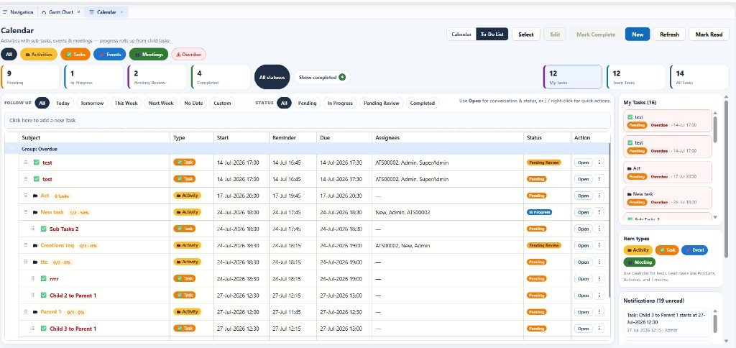Click Open on the Creations req row
Screen dimensions: 736x348
point(584,246)
